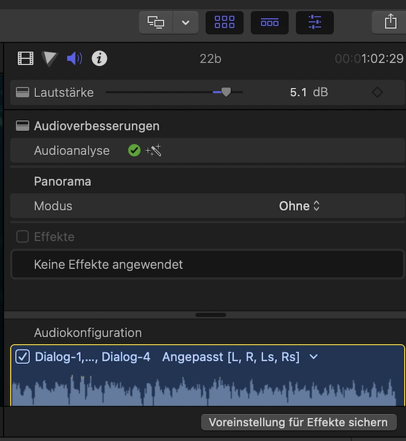Screen dimensions: 406x441
Task: Toggle the Effekte checkbox
Action: click(23, 237)
